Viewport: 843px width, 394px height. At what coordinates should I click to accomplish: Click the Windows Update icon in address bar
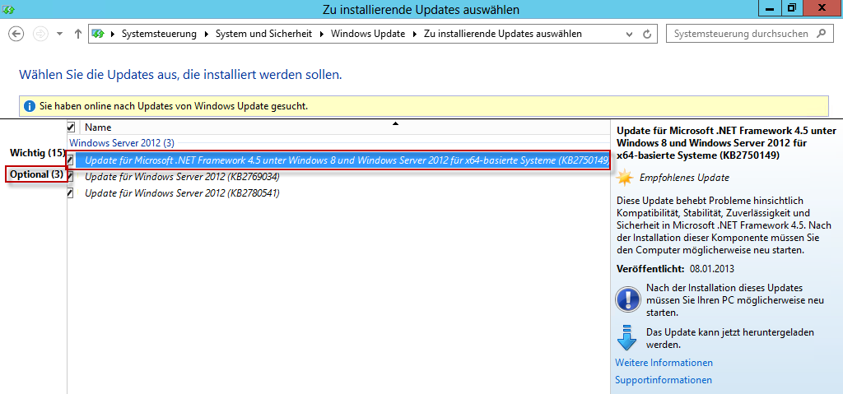[x=99, y=34]
